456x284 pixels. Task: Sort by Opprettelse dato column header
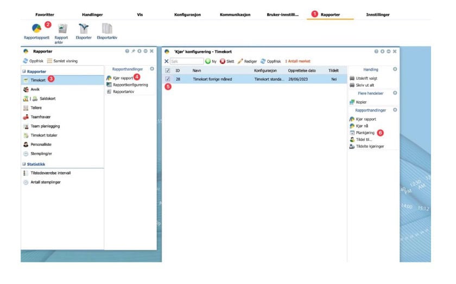pos(302,70)
